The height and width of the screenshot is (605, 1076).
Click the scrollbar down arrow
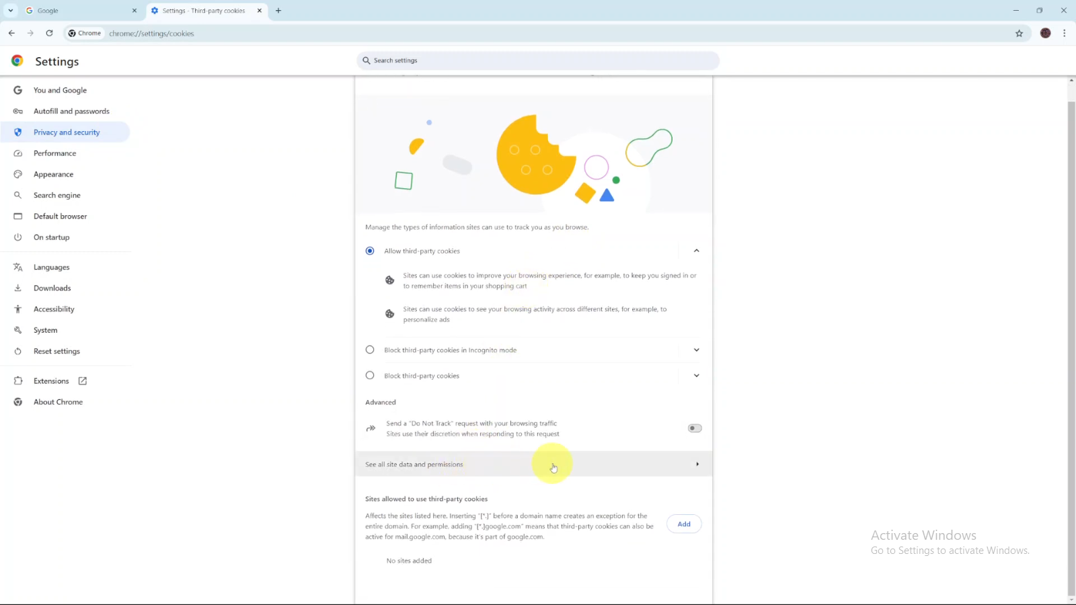coord(1071,600)
